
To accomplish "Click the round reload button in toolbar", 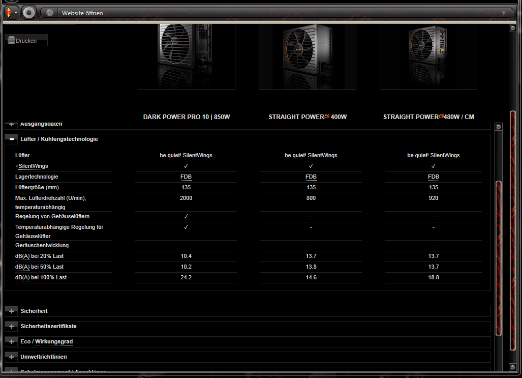I will coord(29,13).
